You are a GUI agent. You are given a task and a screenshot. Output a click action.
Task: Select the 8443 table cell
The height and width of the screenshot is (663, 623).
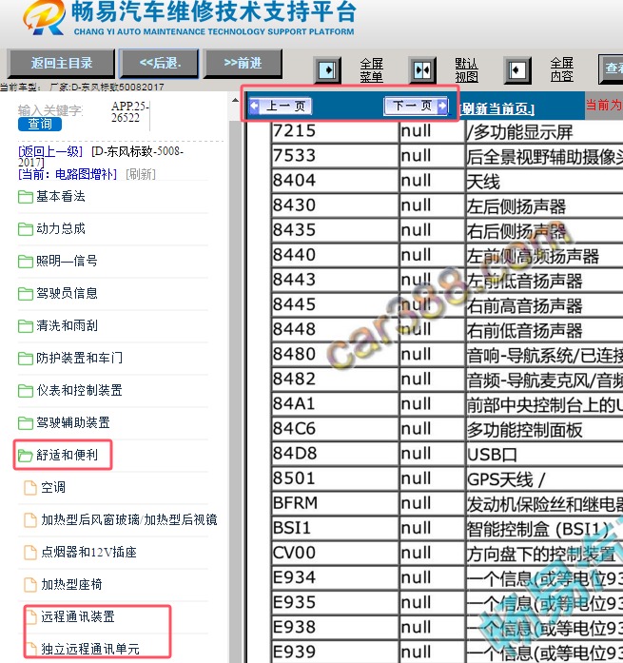(335, 280)
